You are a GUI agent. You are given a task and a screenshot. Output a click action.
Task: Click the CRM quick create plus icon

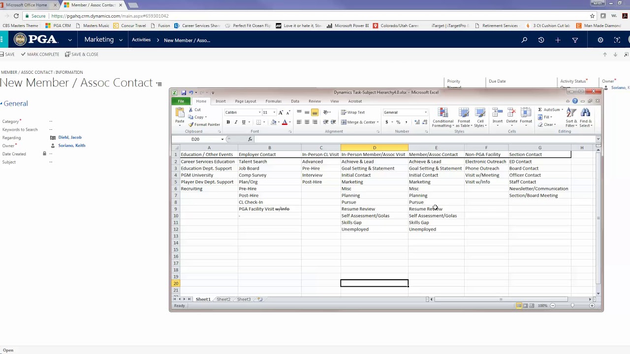pos(558,40)
